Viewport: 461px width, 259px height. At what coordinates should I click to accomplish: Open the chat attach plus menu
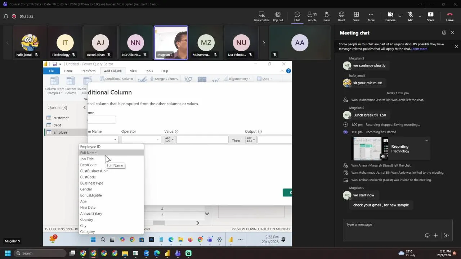coord(435,236)
